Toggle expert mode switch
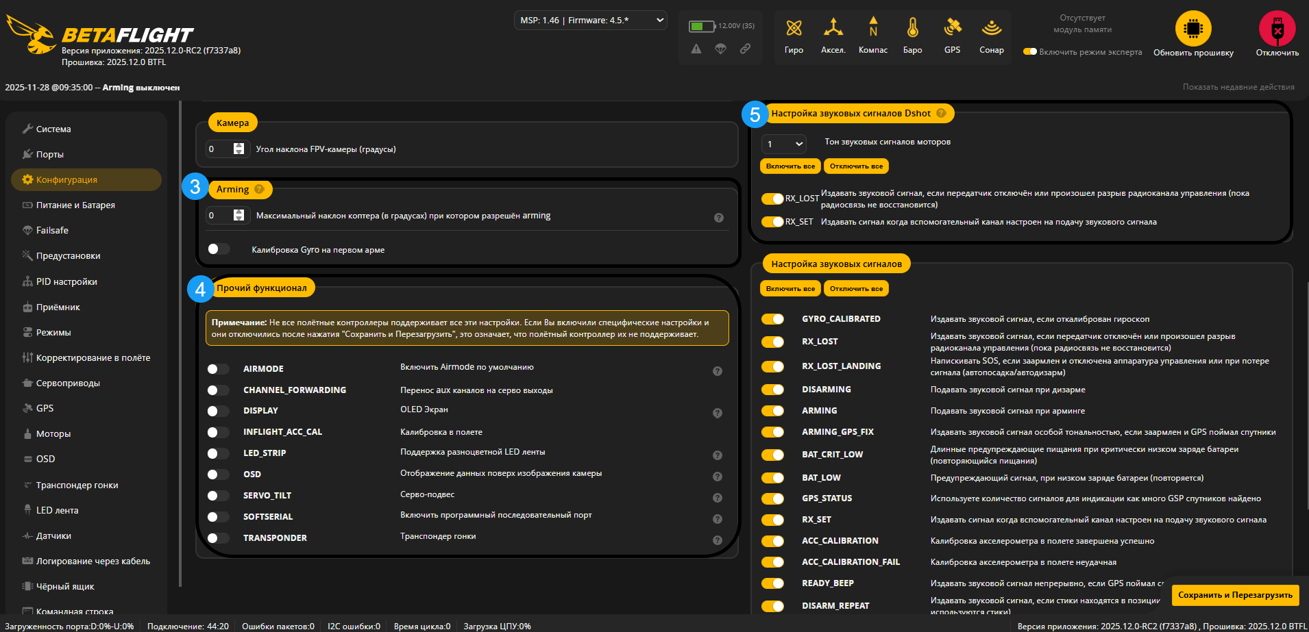Image resolution: width=1309 pixels, height=632 pixels. [x=1030, y=52]
